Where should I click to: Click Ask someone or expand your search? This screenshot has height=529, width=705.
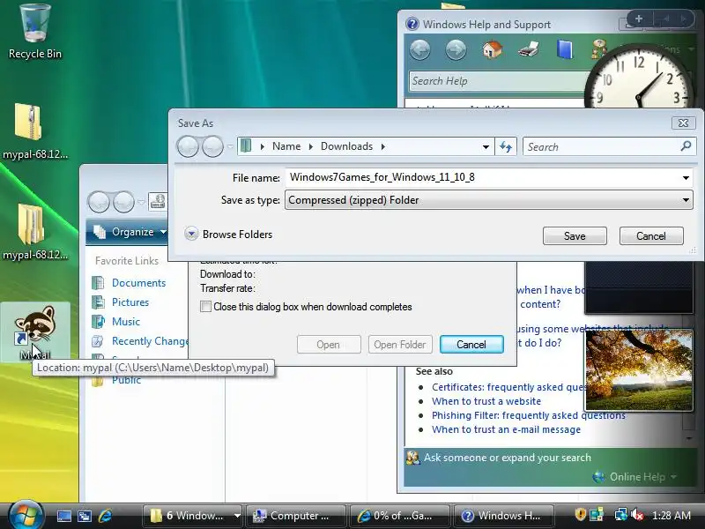[x=508, y=458]
